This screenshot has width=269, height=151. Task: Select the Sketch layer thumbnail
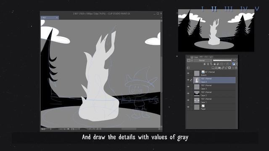197,73
